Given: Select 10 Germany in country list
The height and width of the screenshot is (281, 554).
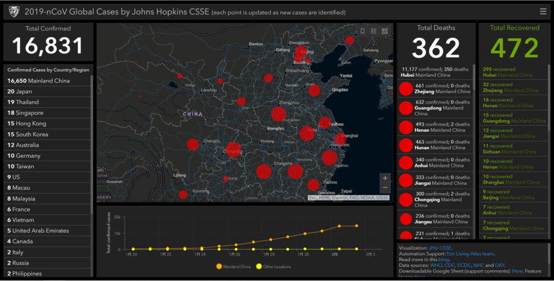Looking at the screenshot, I should pos(48,156).
